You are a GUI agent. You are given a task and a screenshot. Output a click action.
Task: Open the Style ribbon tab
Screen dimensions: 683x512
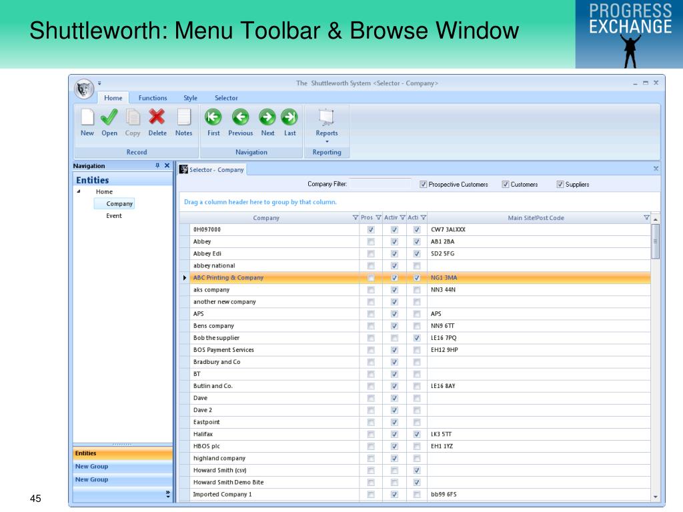click(190, 98)
